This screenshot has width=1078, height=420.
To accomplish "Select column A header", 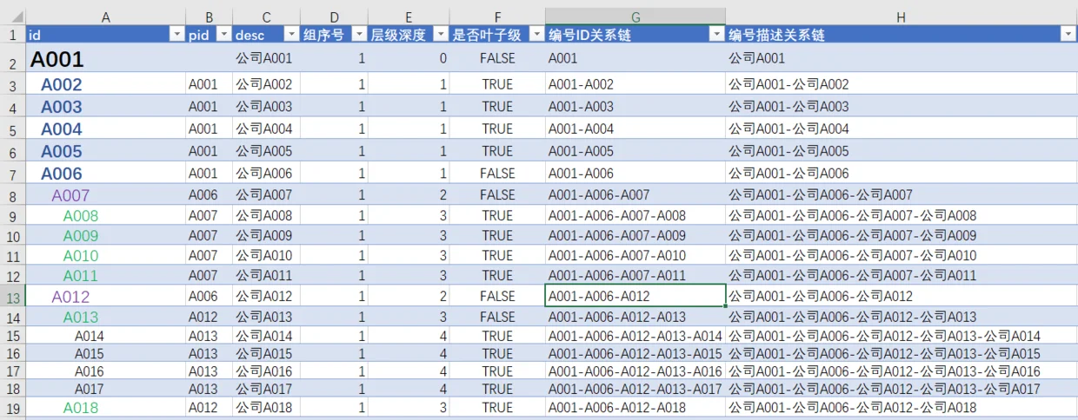I will pyautogui.click(x=106, y=16).
